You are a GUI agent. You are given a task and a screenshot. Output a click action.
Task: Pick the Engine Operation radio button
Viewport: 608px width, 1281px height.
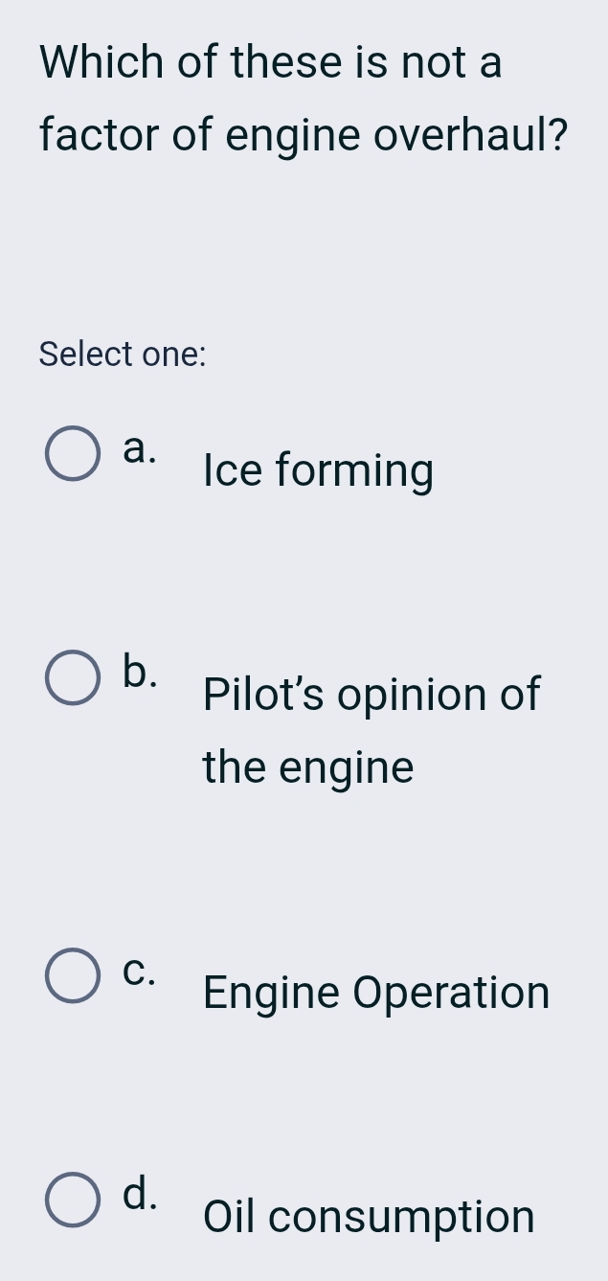pos(73,976)
